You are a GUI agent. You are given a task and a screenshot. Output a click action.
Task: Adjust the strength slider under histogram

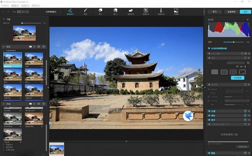coord(234,42)
